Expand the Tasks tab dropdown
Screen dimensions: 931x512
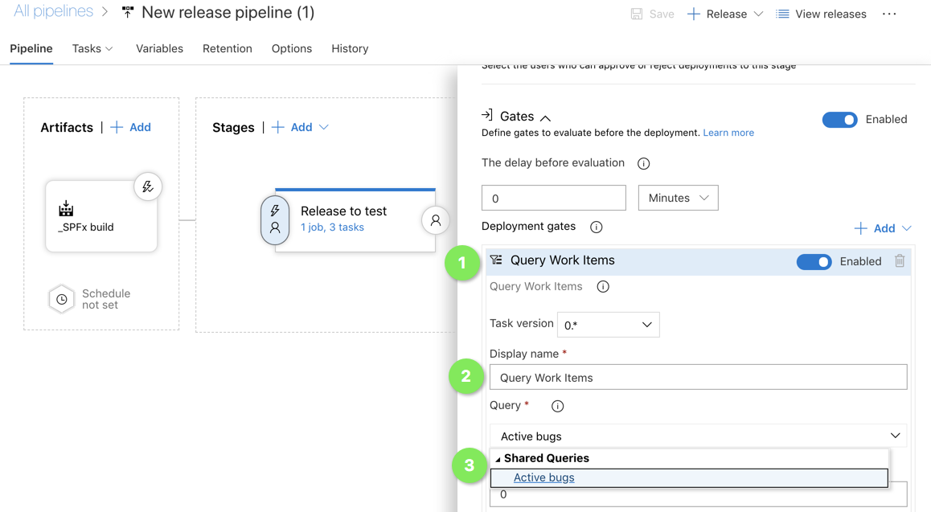point(109,49)
